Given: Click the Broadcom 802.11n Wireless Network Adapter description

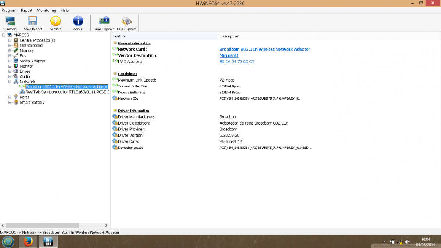Looking at the screenshot, I should coord(265,49).
